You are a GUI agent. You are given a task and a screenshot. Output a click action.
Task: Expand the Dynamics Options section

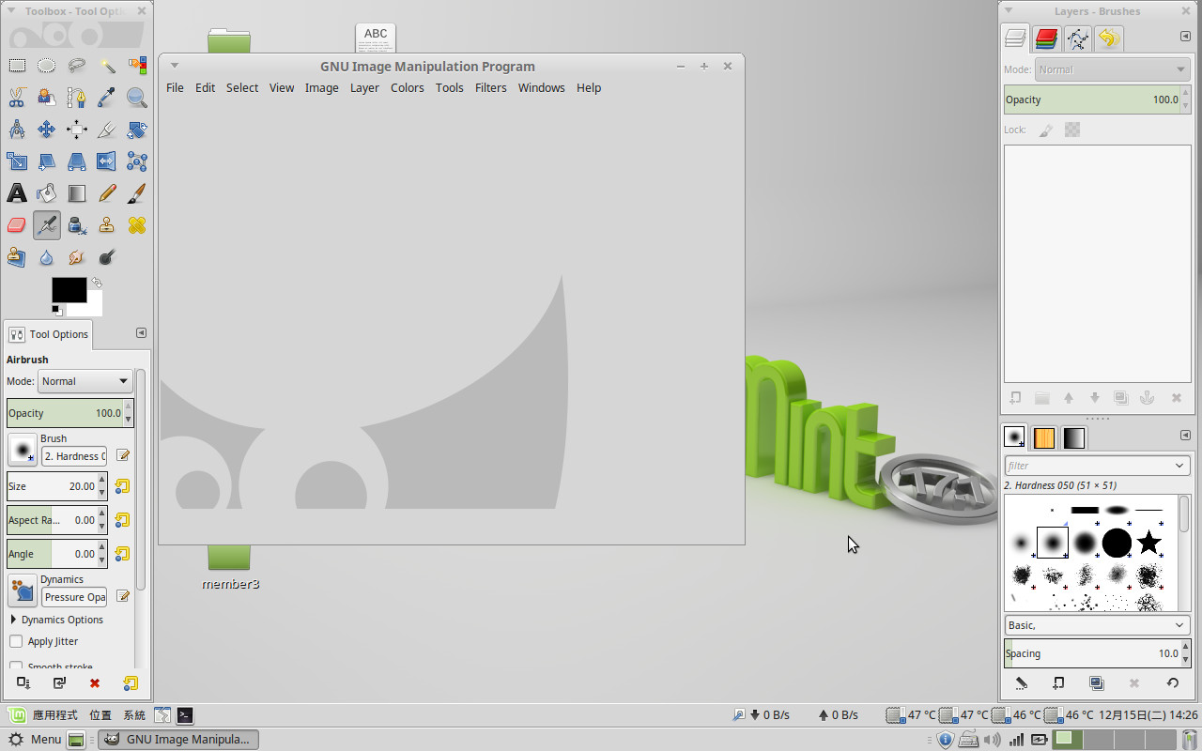coord(13,620)
